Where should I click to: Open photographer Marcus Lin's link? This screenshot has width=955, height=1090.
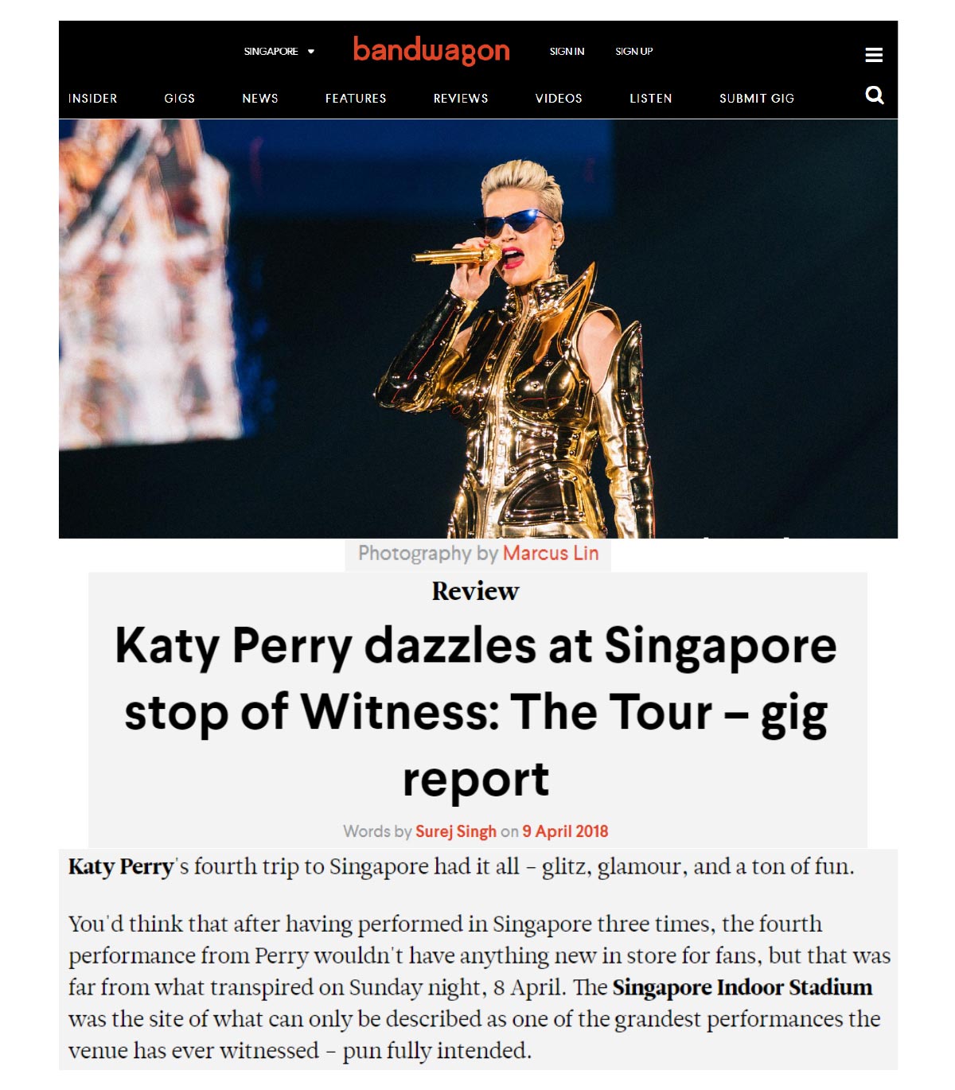click(551, 553)
